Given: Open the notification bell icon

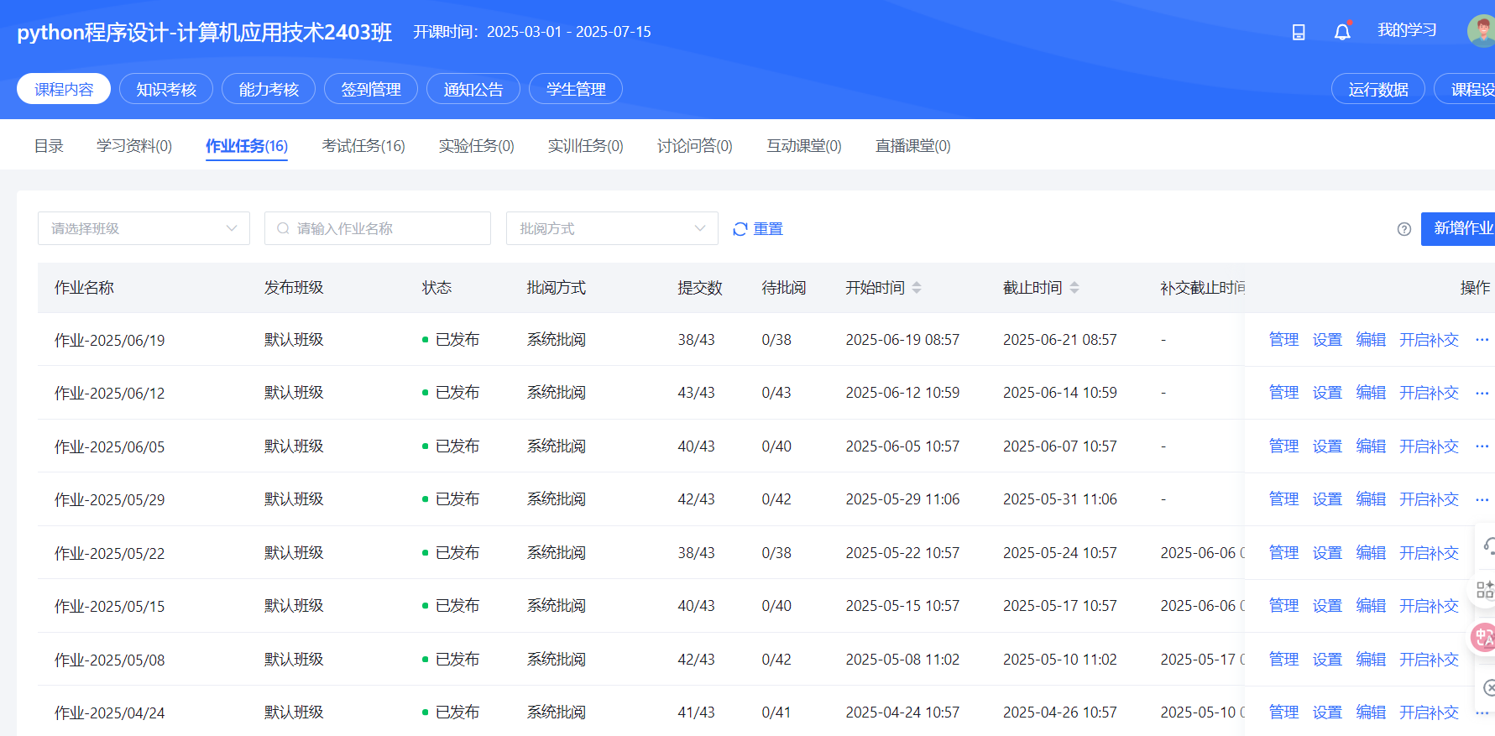Looking at the screenshot, I should [x=1342, y=32].
